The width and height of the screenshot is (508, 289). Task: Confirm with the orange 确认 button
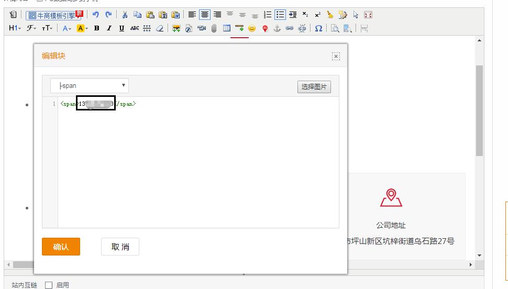61,247
